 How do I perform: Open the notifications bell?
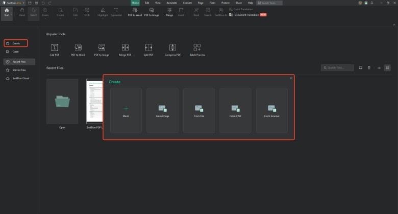coord(372,3)
